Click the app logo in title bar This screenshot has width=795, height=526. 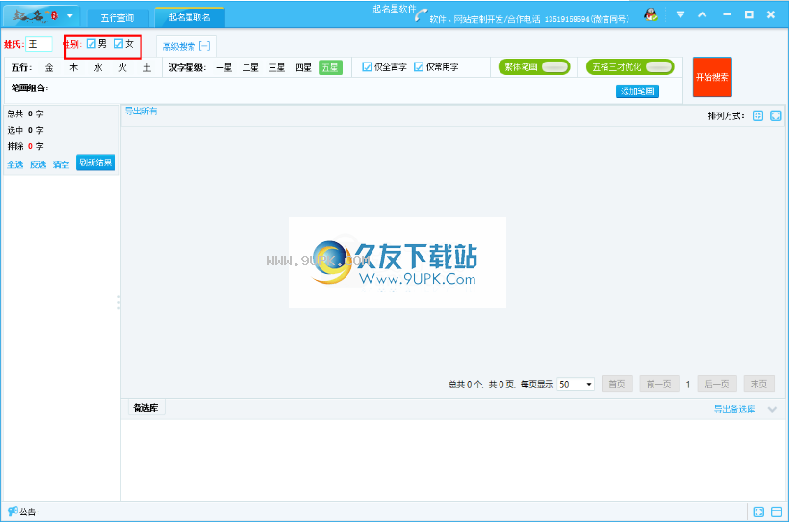pos(35,16)
